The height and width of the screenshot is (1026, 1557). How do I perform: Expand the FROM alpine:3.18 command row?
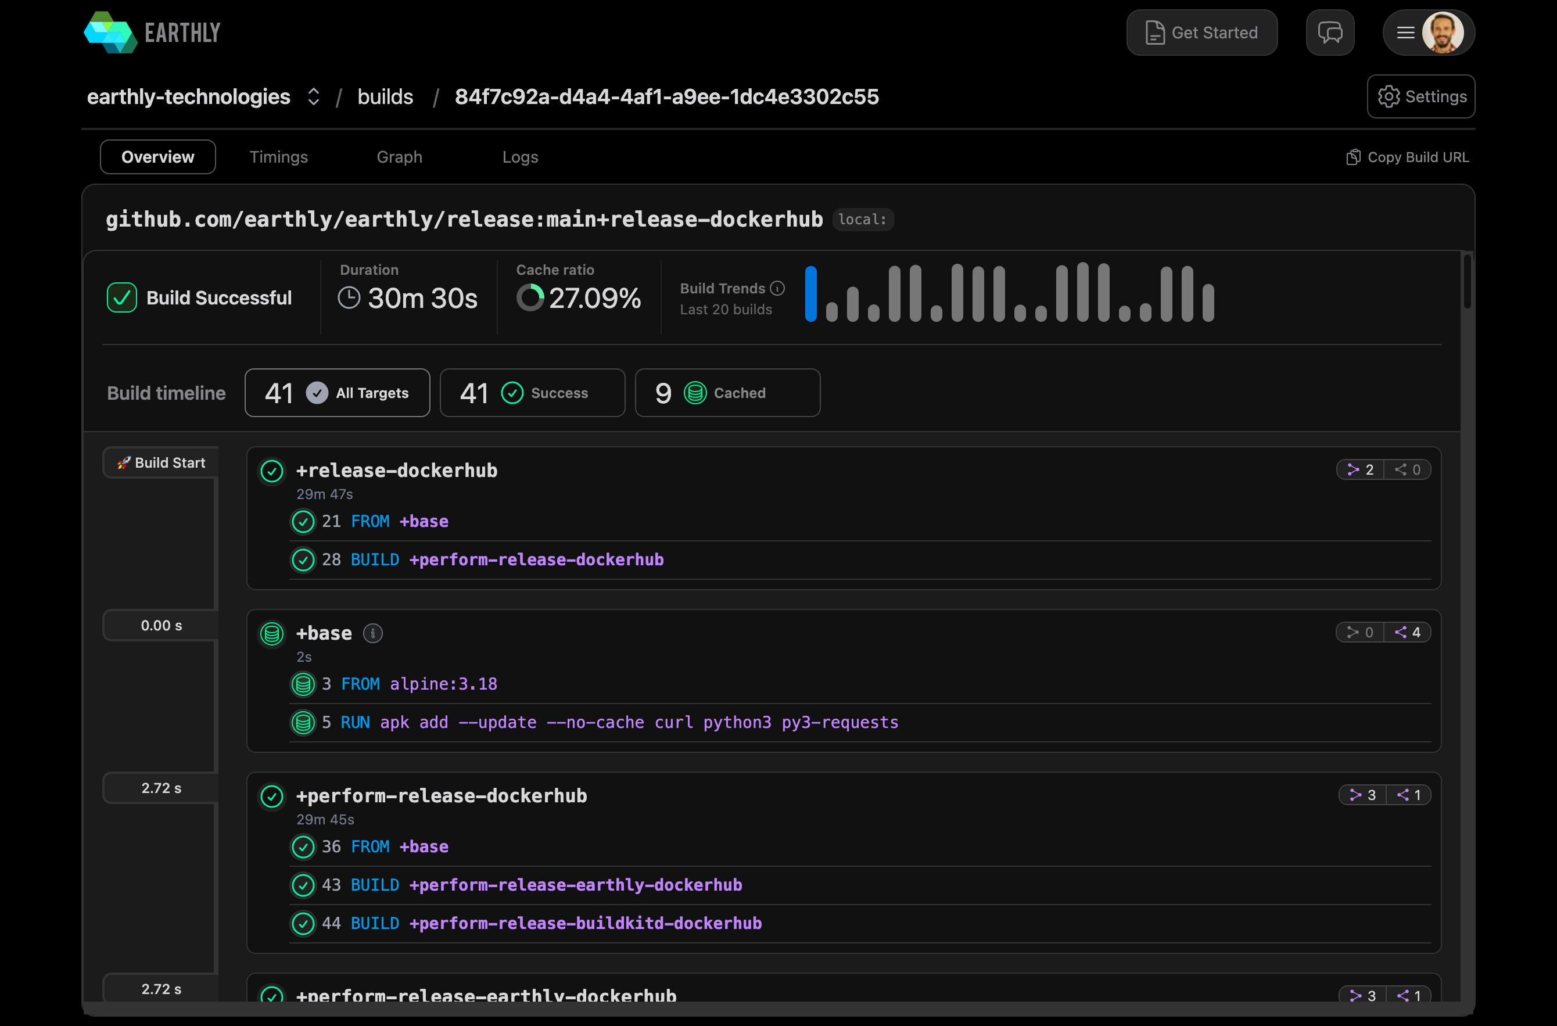pos(419,684)
